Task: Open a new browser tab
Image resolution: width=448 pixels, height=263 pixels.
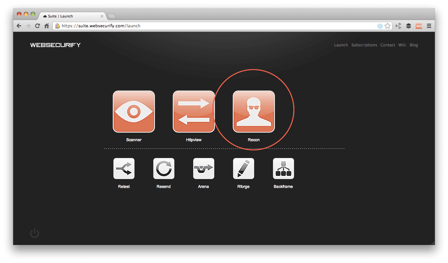Action: [112, 16]
